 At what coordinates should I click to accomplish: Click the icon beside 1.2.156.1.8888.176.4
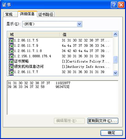coord(11,56)
